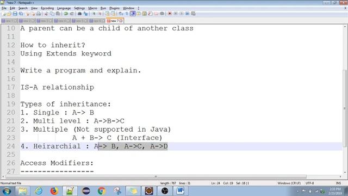Click the Copy toolbar icon
348x196 pixels.
tap(52, 14)
